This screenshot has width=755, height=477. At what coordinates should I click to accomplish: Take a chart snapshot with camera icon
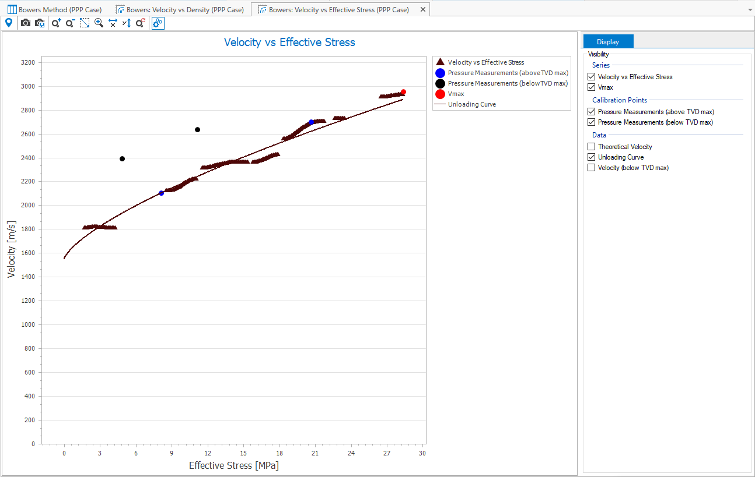tap(26, 23)
